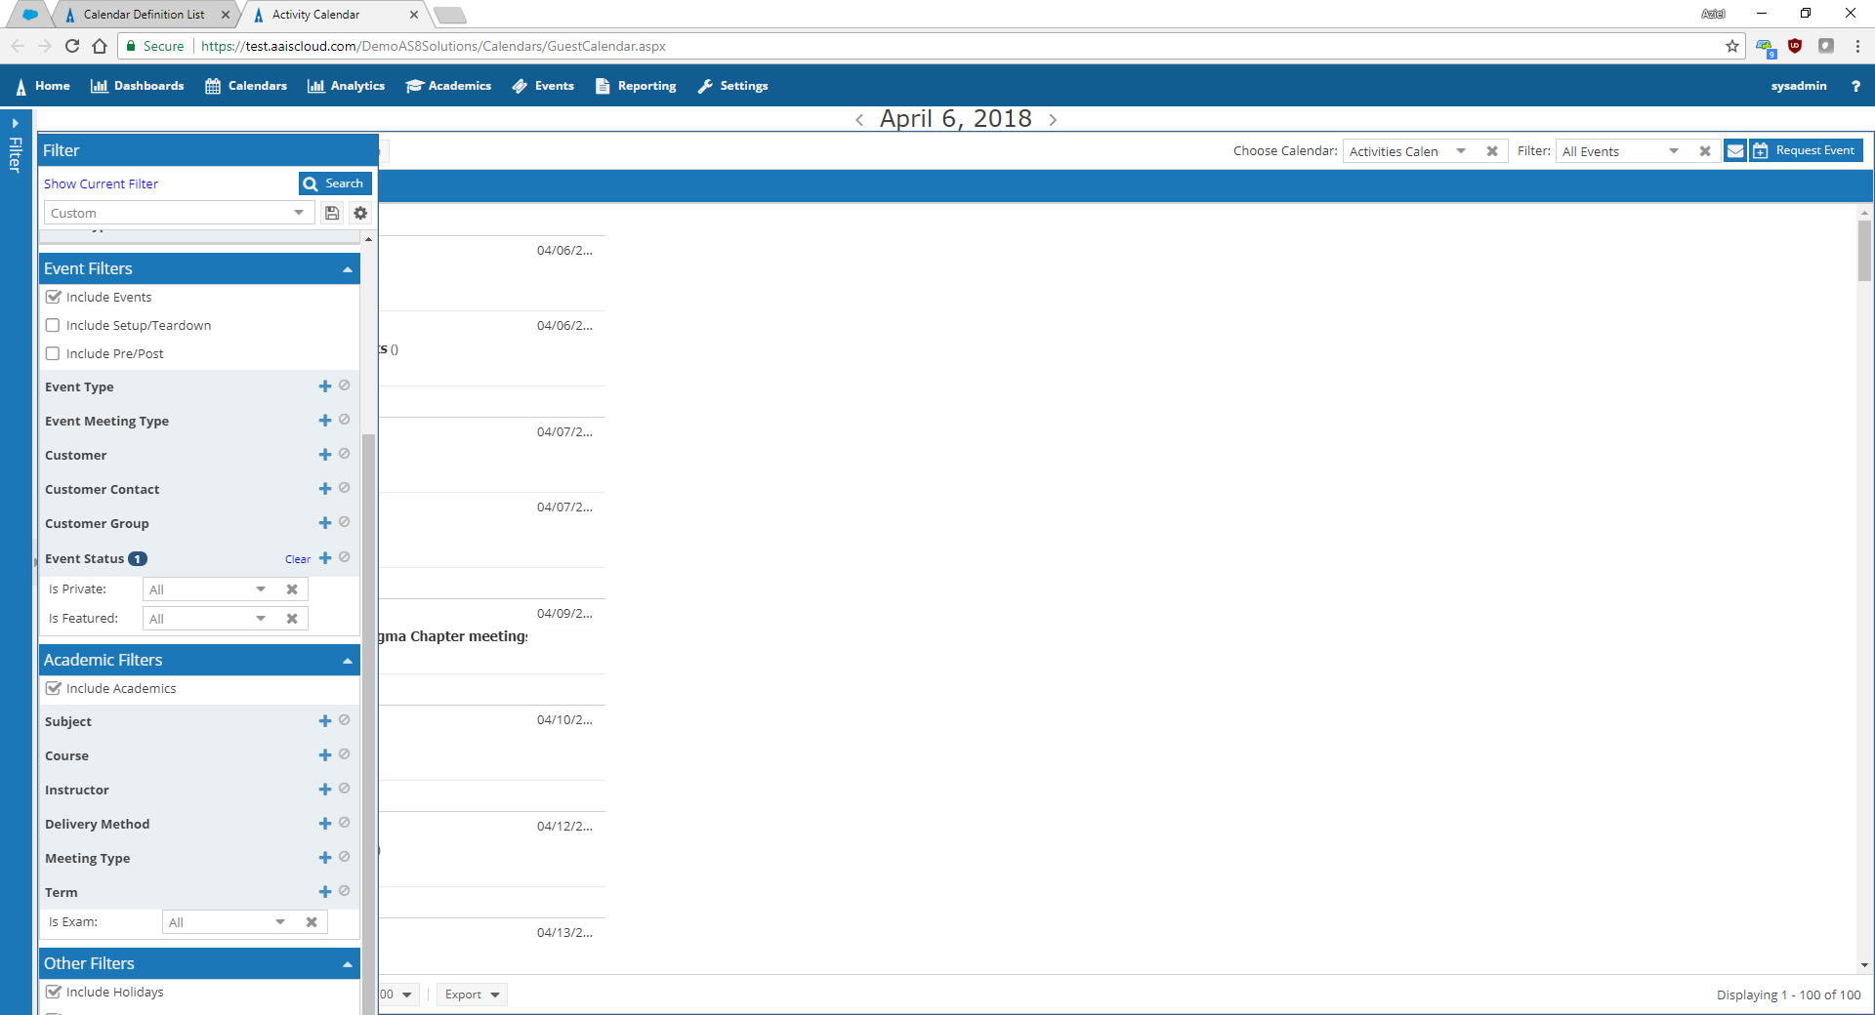Add an Event Meeting Type filter

[325, 421]
